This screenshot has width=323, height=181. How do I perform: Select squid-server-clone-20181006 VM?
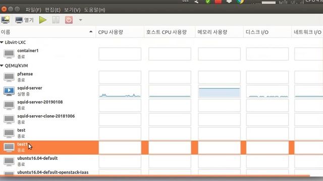pos(161,119)
